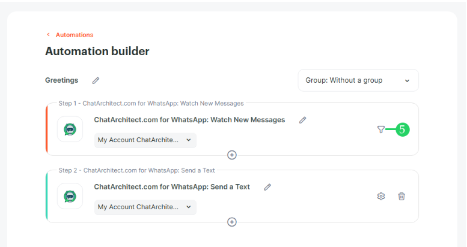Click the ChatArchitect WhatsApp logo in Step 1

point(70,129)
